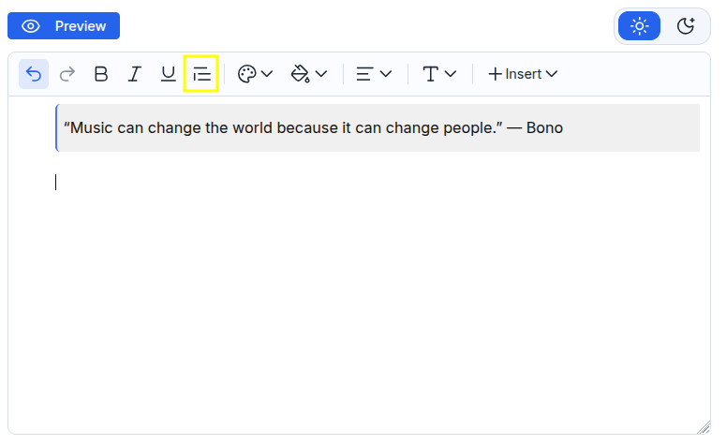Click the eye icon in Preview
The width and height of the screenshot is (726, 445).
[31, 26]
